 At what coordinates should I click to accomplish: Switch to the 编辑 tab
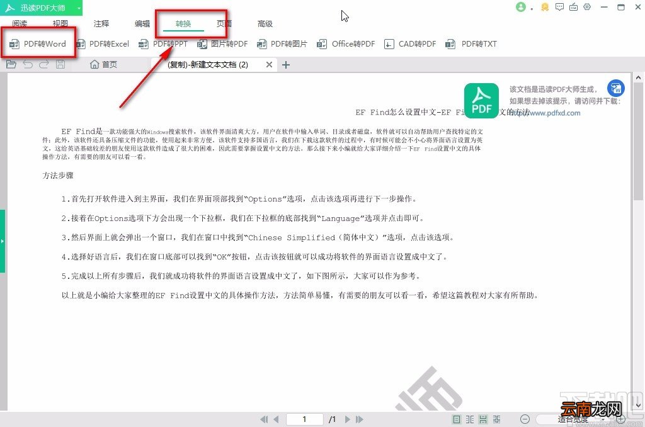tap(142, 24)
